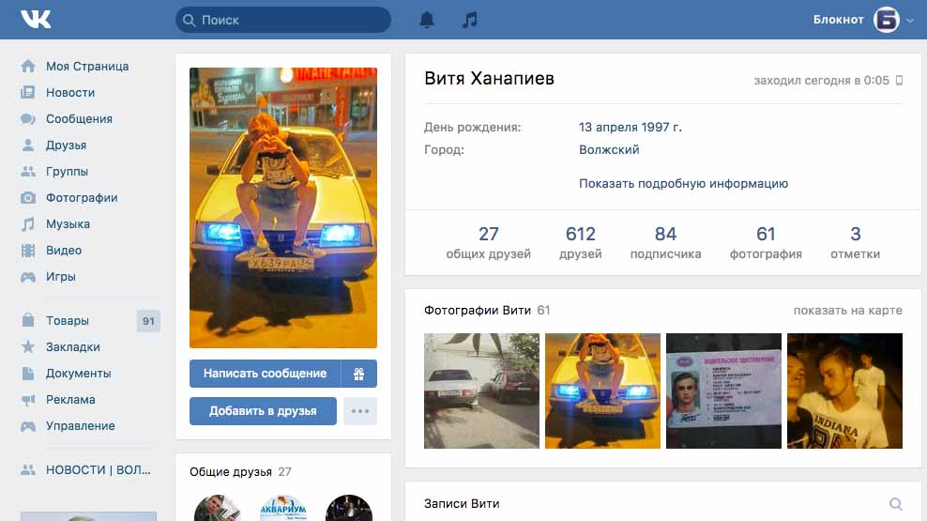Click the VK logo icon
The height and width of the screenshot is (521, 927).
pos(37,20)
